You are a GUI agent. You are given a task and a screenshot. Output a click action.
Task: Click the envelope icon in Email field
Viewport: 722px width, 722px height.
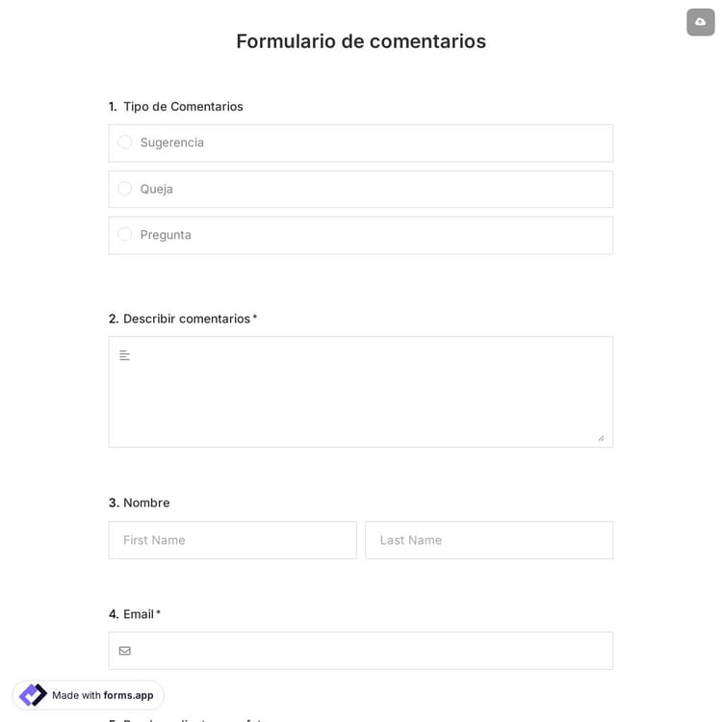[x=124, y=651]
